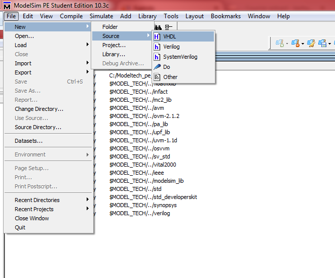Click the dotted-window layout icon with green circle
The height and width of the screenshot is (278, 335).
[280, 43]
